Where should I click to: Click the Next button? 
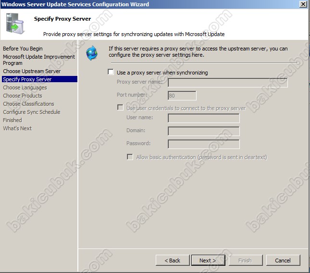(208, 261)
